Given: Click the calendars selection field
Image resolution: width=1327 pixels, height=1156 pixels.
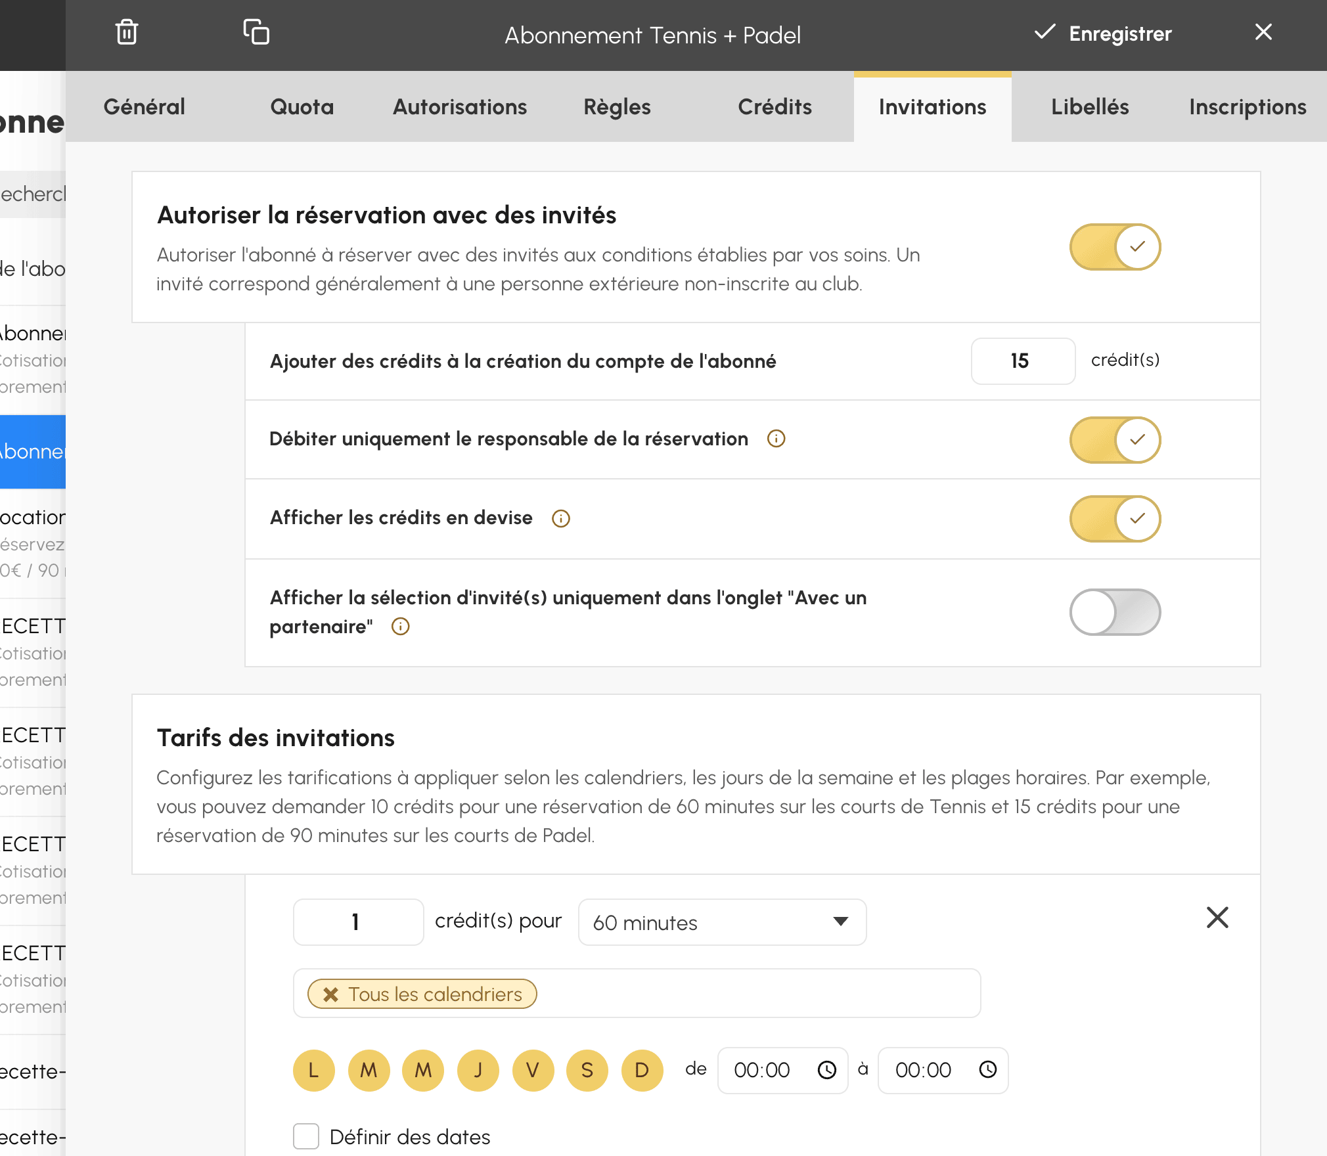Looking at the screenshot, I should pos(637,993).
